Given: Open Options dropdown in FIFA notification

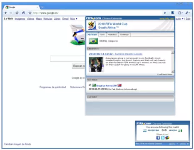Looking at the screenshot, I should click(173, 144).
